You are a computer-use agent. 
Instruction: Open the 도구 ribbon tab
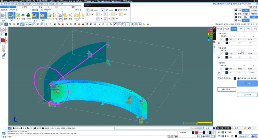57,7
